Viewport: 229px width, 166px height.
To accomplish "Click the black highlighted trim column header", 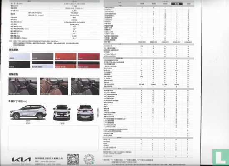I will click(x=177, y=4).
